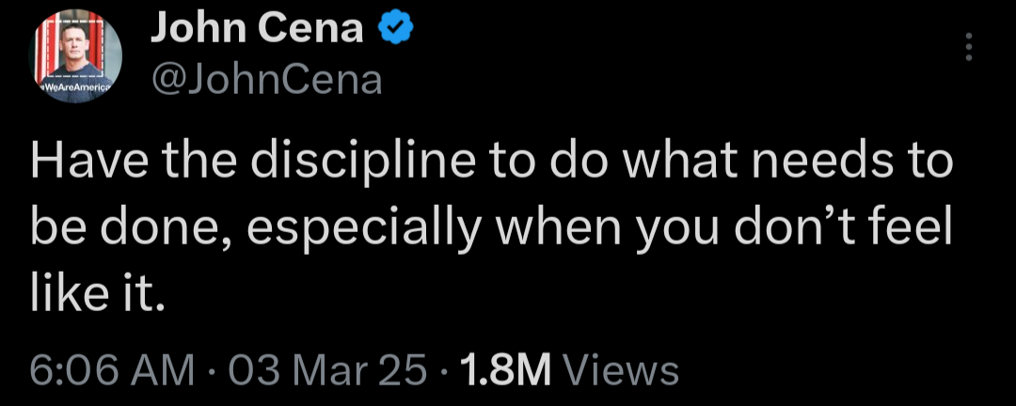
Task: Click the WeAreAmerica banner on avatar
Action: (x=73, y=86)
